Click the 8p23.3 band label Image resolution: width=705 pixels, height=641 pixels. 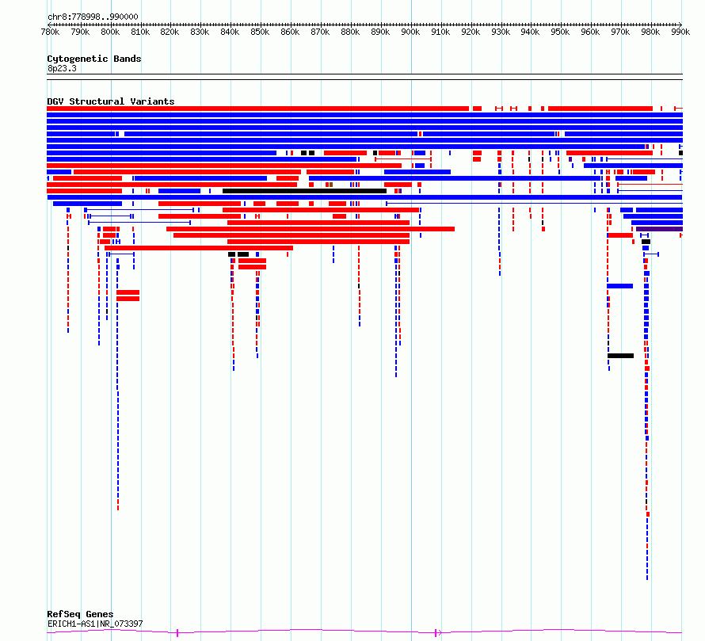[62, 68]
